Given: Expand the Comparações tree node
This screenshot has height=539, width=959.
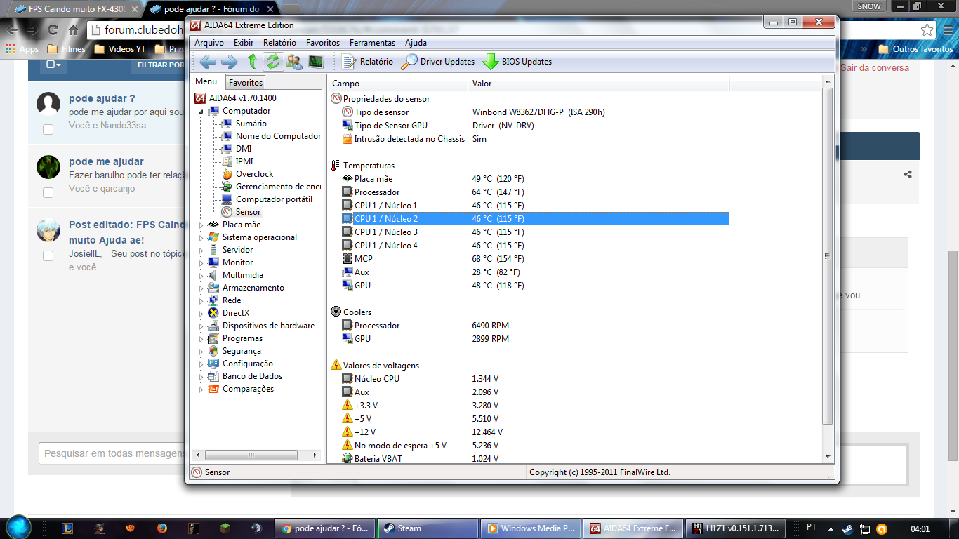Looking at the screenshot, I should [x=201, y=389].
